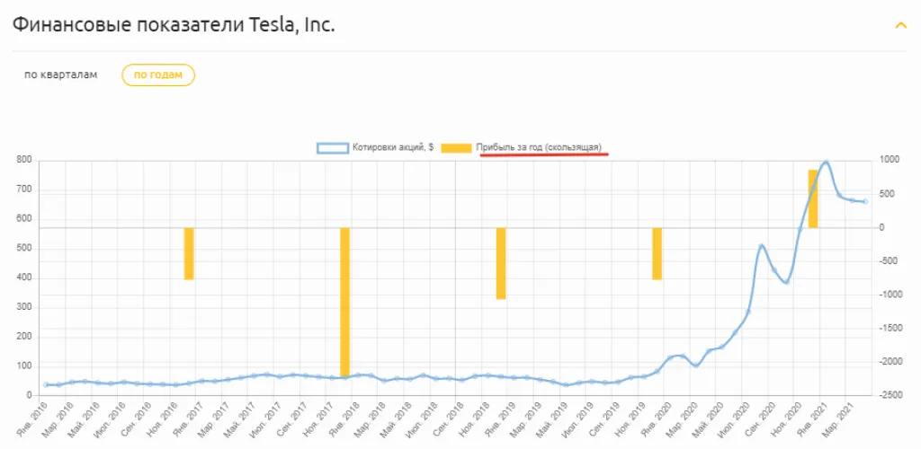Click the positive yellow bar near Jan 2021
Viewport: 921px width, 449px height.
click(x=812, y=198)
